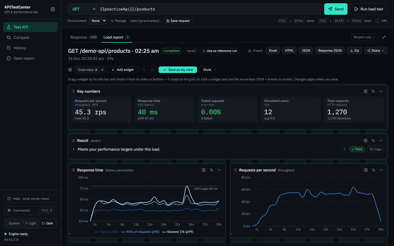Grab the Key numbers widget drag handle

pyautogui.click(x=73, y=91)
